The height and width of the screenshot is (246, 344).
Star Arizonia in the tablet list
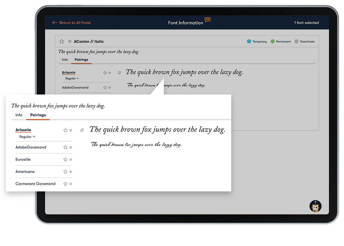point(105,73)
